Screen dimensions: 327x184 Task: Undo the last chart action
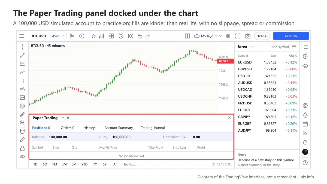[140, 36]
